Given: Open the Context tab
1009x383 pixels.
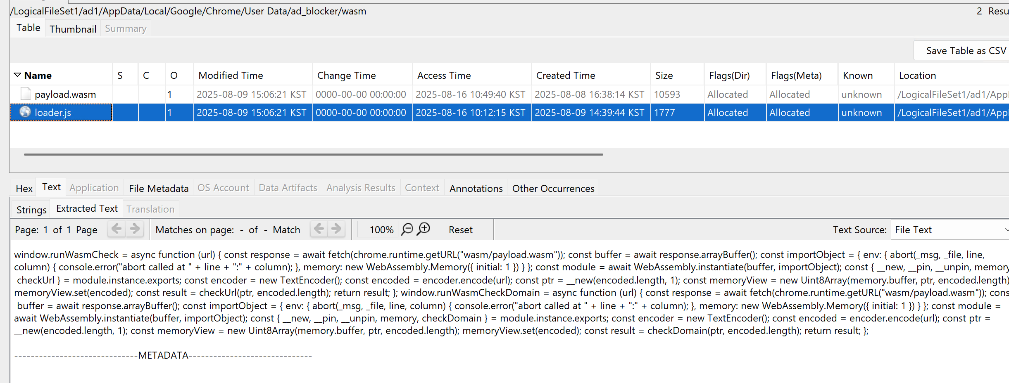Looking at the screenshot, I should pos(422,188).
